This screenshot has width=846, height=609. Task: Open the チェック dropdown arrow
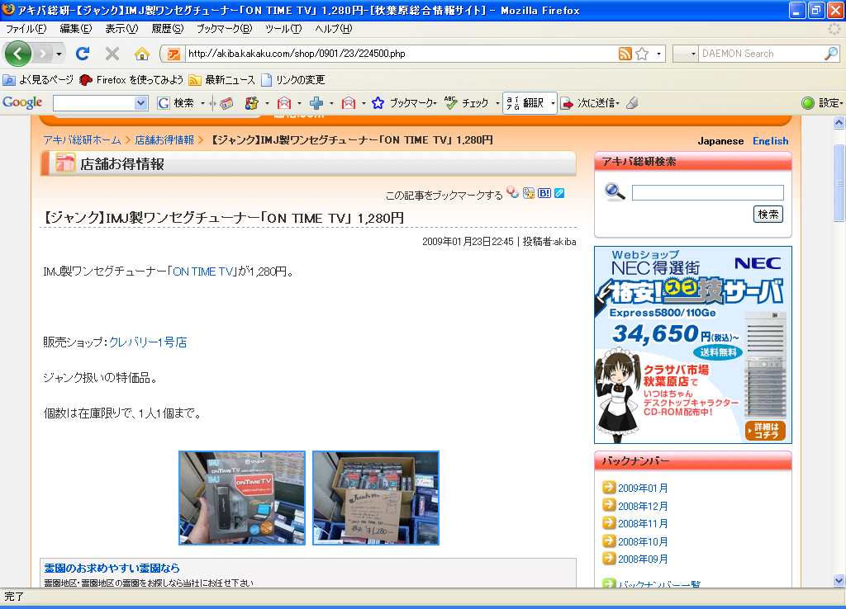coord(497,103)
